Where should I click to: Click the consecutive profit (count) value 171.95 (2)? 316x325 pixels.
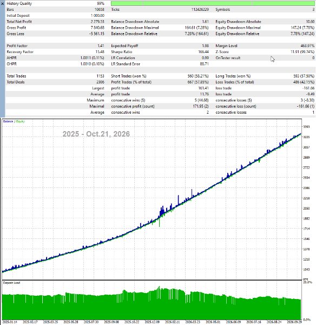pyautogui.click(x=201, y=106)
